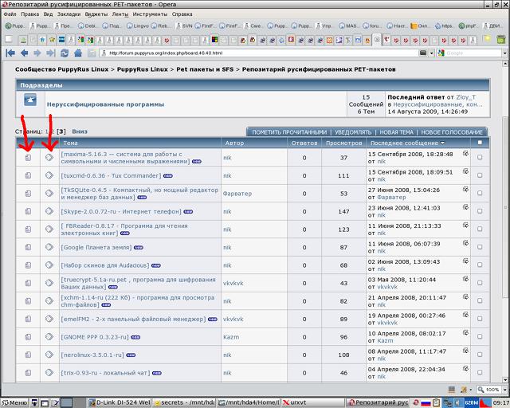Tick the checkbox for the GNOME PPP row
This screenshot has height=408, width=510.
coord(480,336)
